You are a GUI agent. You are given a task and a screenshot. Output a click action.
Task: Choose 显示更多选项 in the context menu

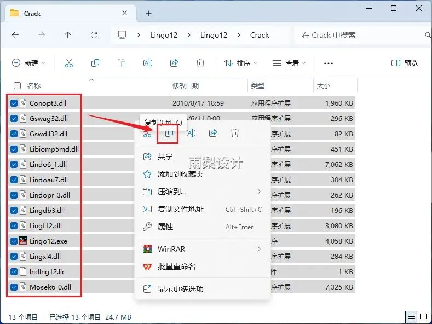click(x=203, y=289)
